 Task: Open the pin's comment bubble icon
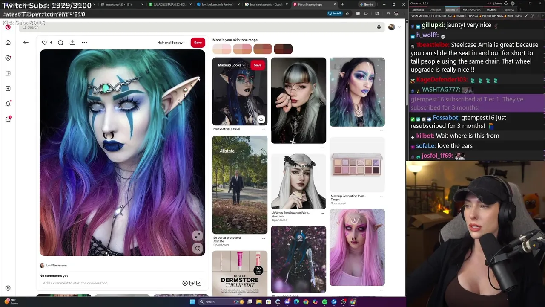tap(60, 43)
